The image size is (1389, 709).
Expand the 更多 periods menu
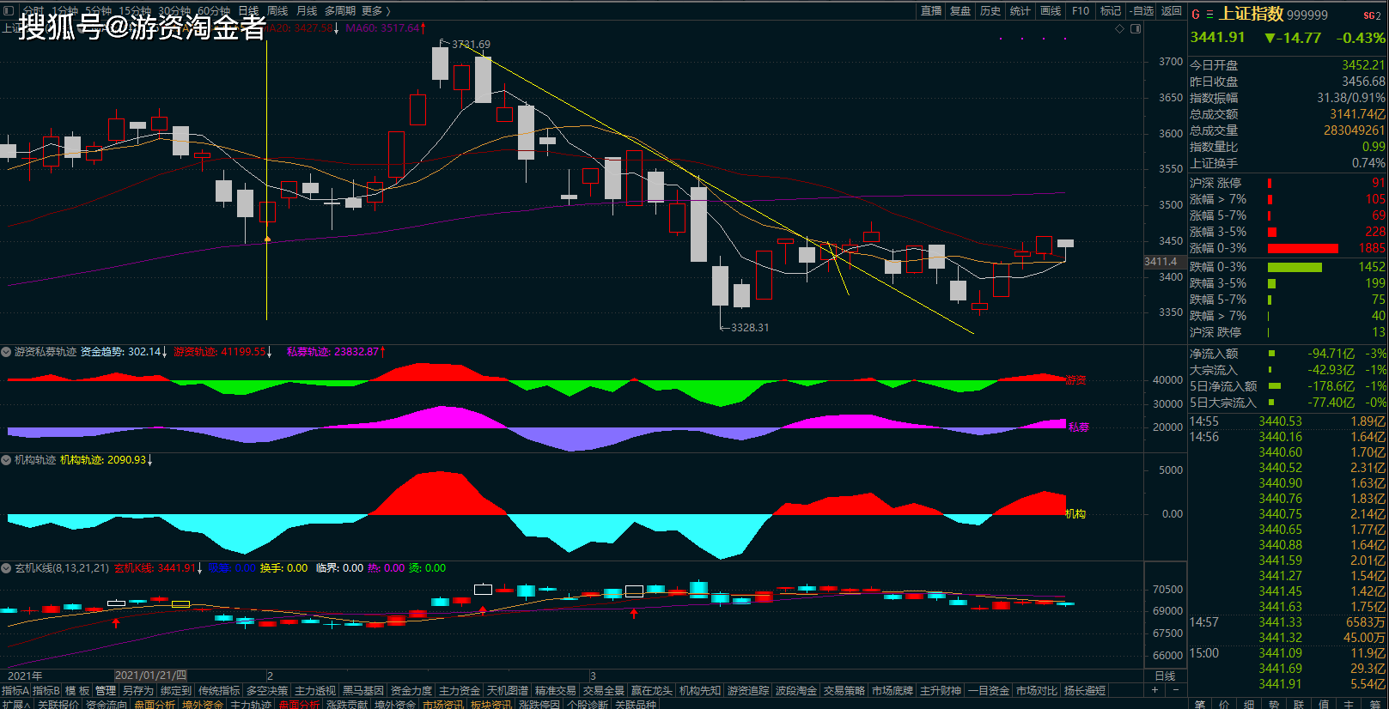tap(376, 11)
